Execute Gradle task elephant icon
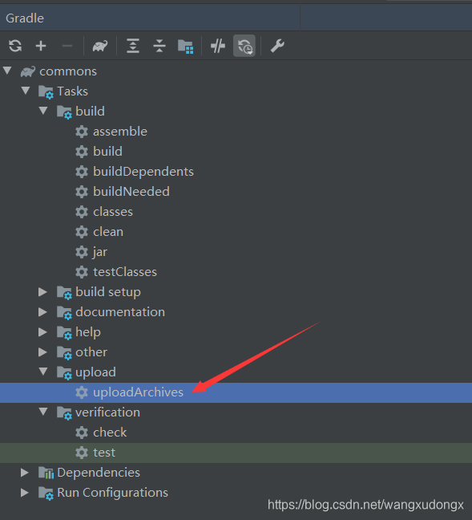The width and height of the screenshot is (472, 520). [x=100, y=46]
